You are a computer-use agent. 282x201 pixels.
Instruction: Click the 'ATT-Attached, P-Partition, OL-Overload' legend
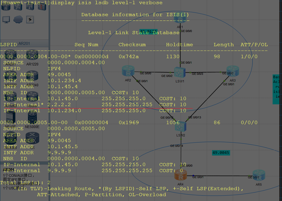point(102,195)
